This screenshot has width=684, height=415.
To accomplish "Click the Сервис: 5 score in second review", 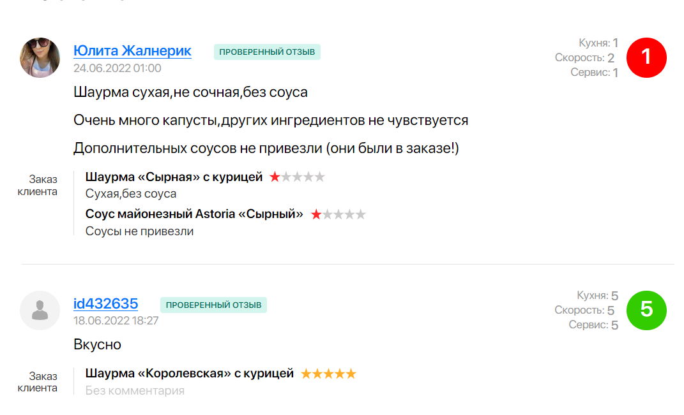I will [x=593, y=325].
